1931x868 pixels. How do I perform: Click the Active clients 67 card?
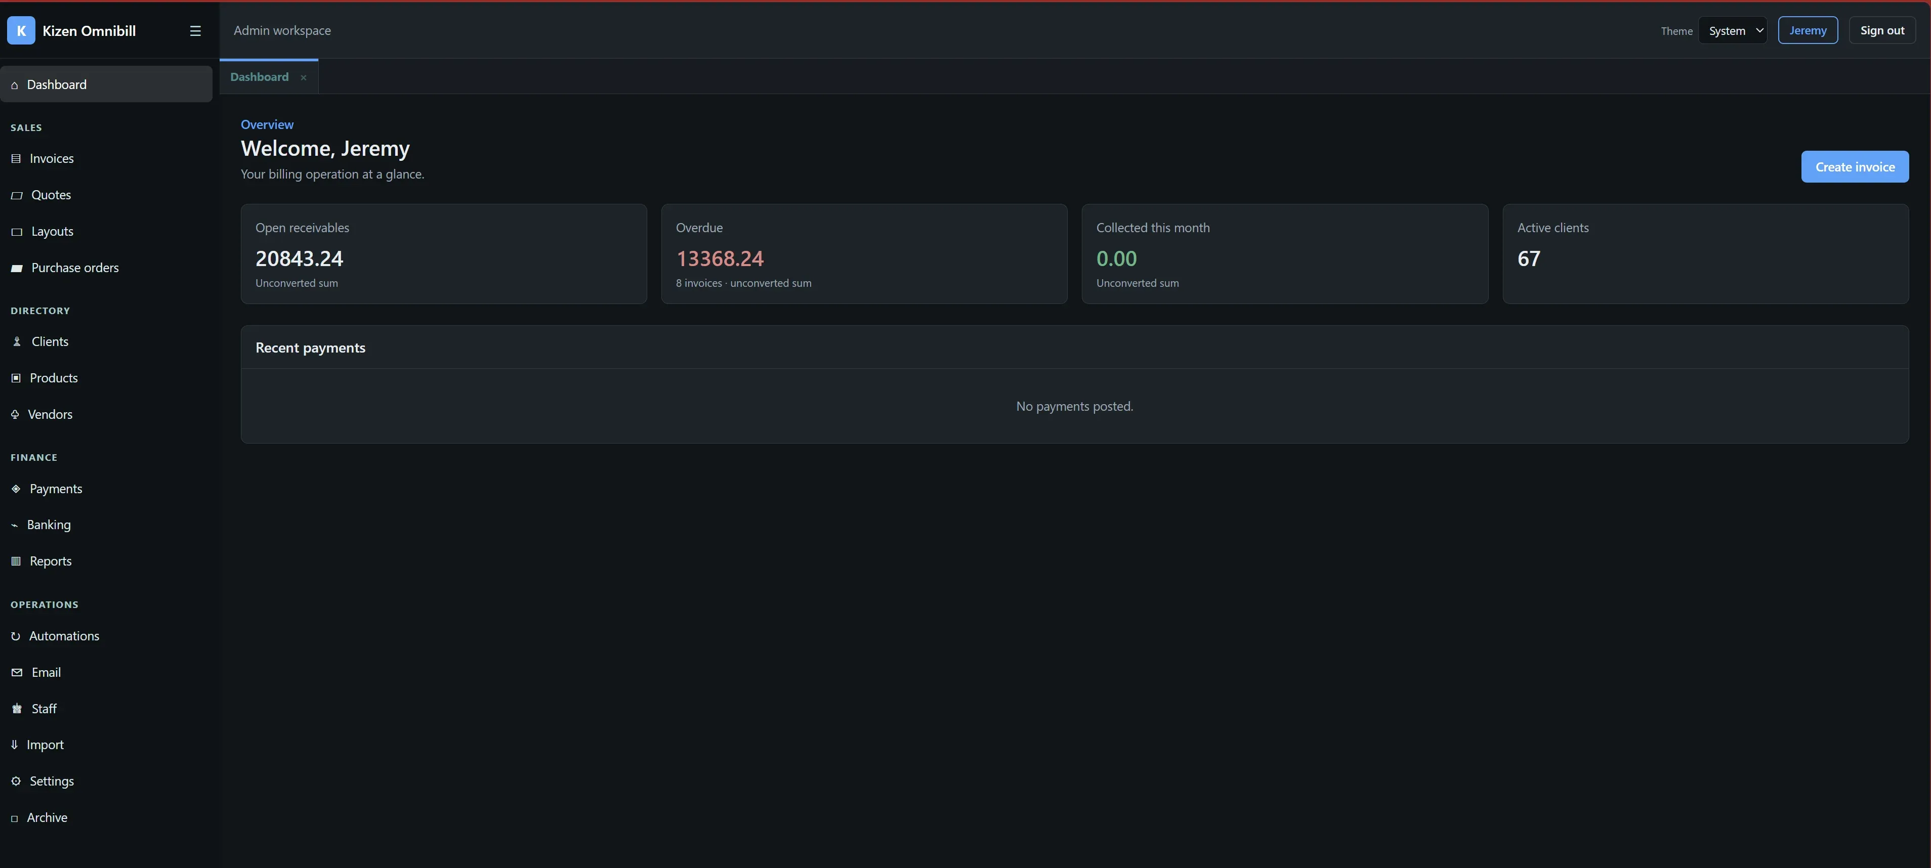coord(1705,254)
